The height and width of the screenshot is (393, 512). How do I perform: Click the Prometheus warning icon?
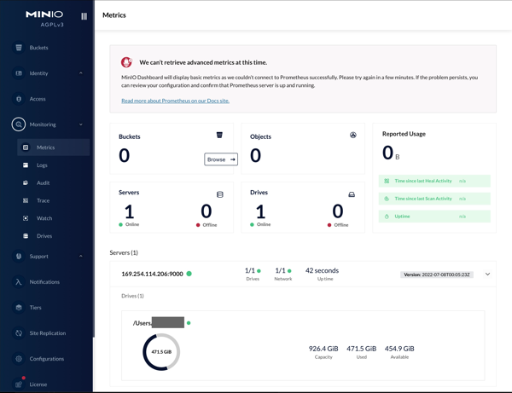tap(126, 62)
